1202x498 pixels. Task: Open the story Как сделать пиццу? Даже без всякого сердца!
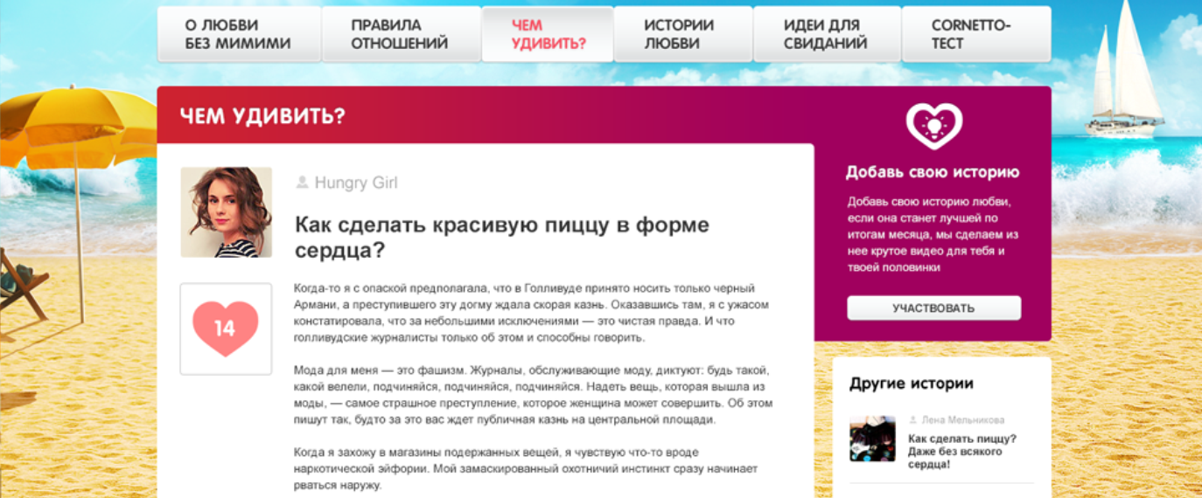961,452
